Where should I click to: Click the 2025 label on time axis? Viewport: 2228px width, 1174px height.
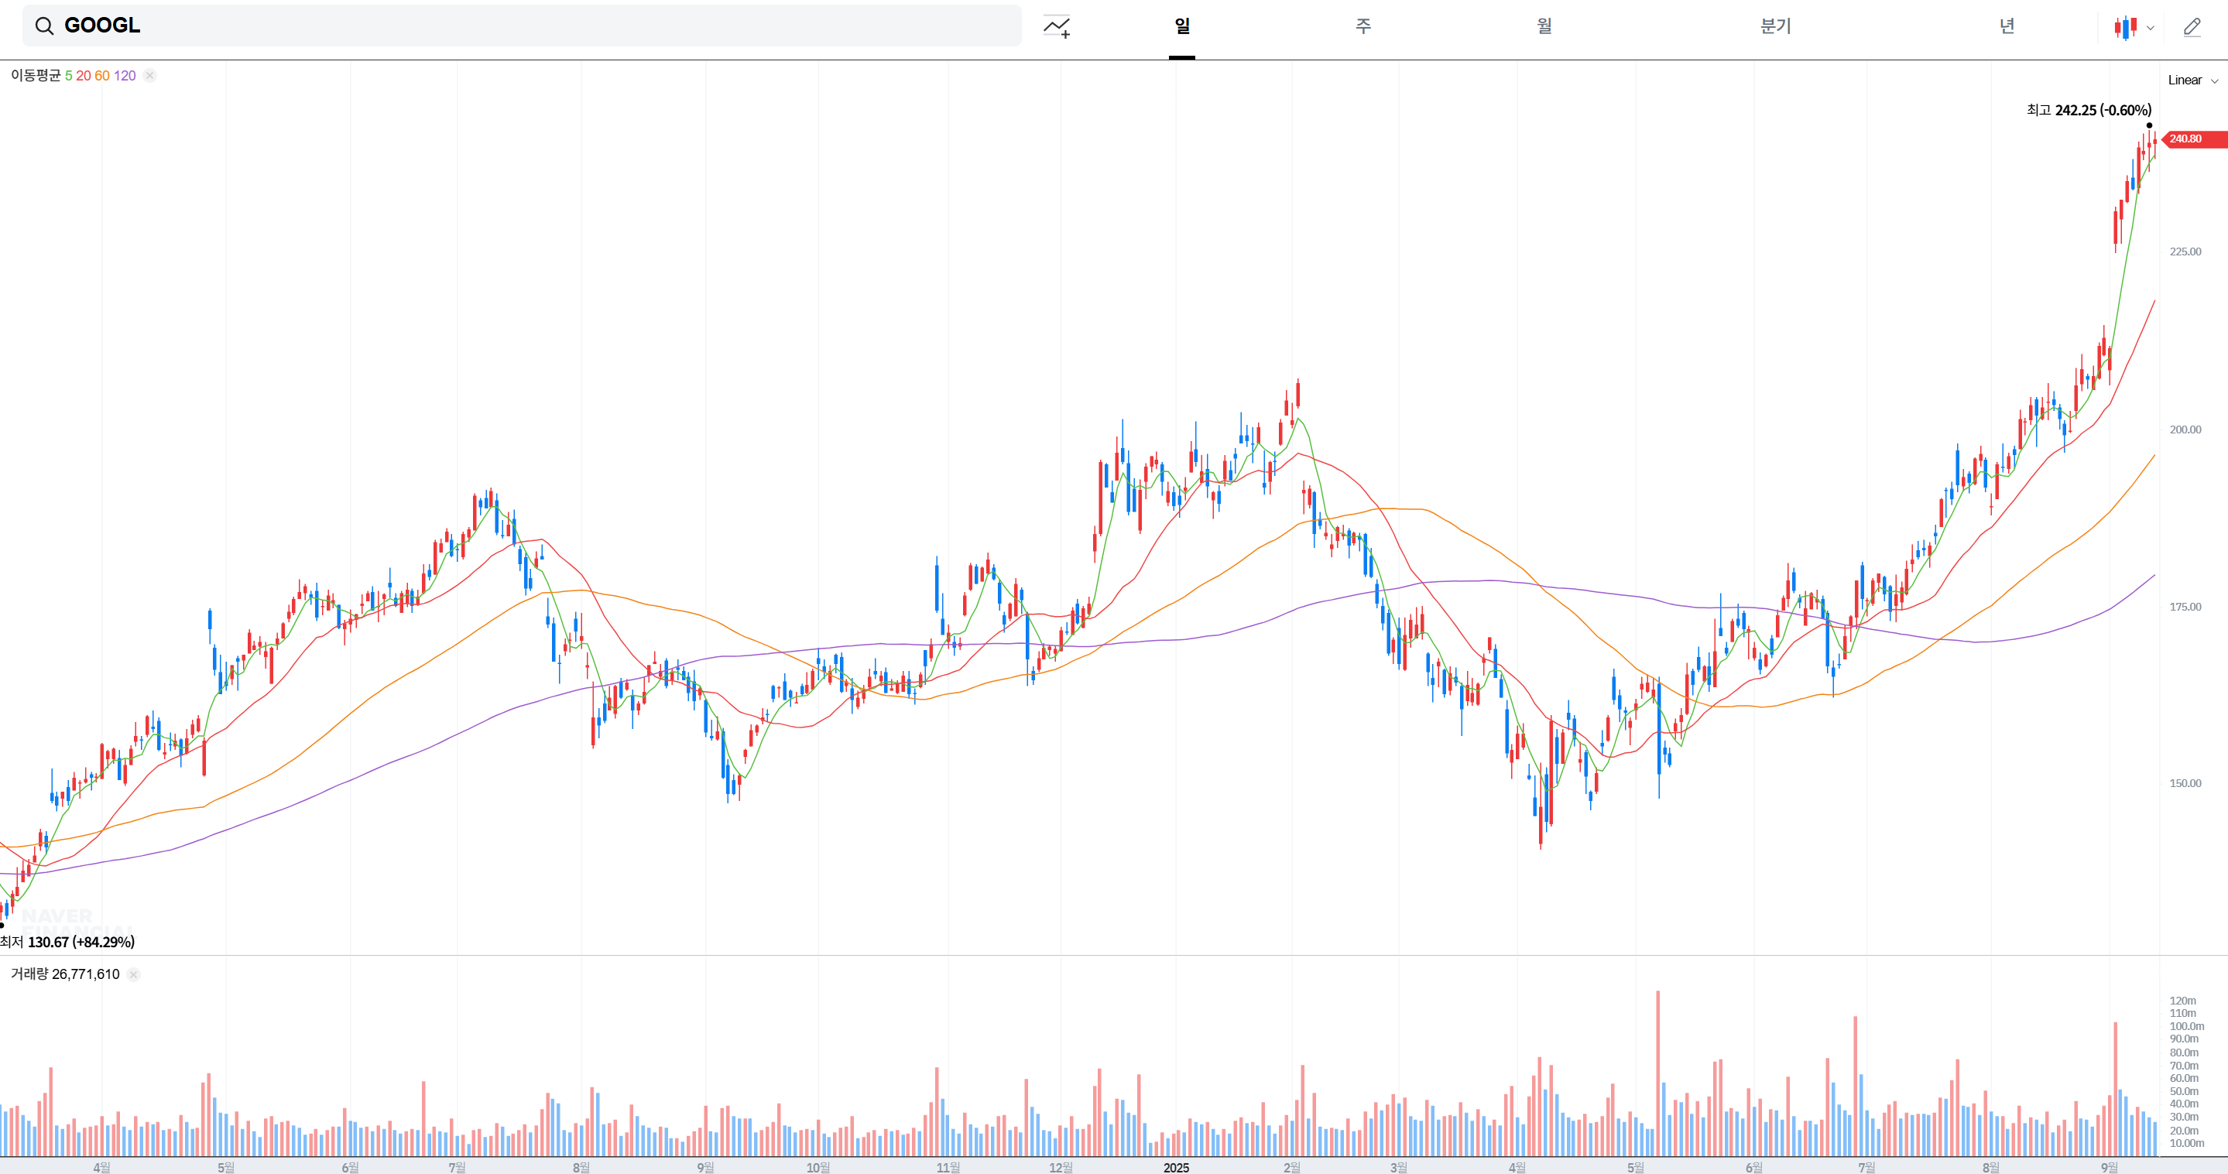point(1175,1167)
